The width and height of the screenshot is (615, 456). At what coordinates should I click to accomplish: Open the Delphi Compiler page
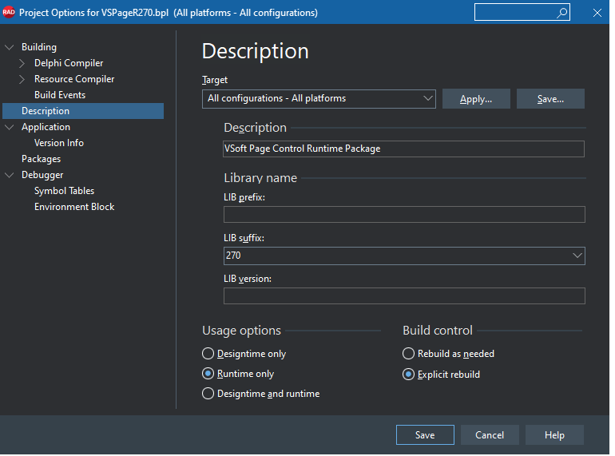click(x=69, y=64)
